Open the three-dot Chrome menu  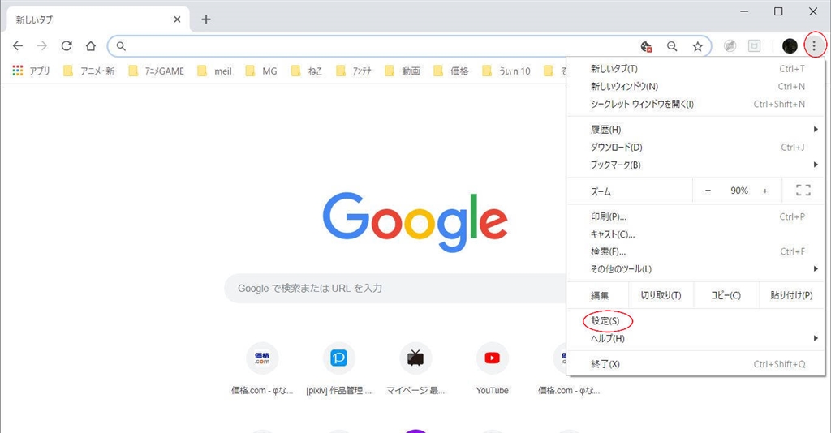[814, 46]
